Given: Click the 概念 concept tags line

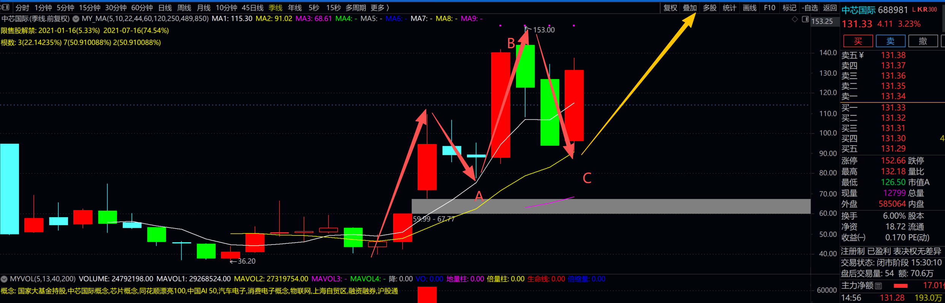Looking at the screenshot, I should (x=199, y=291).
